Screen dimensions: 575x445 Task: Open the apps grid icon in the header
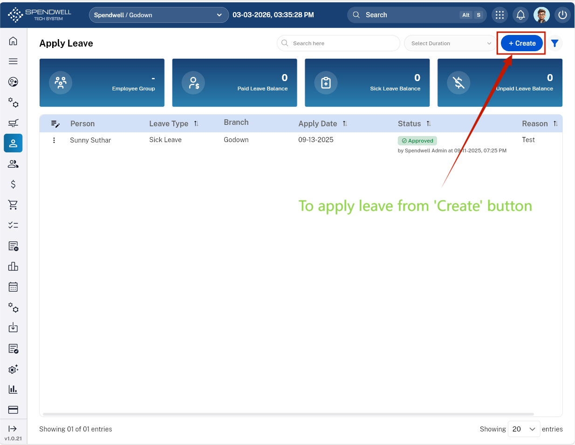tap(500, 15)
